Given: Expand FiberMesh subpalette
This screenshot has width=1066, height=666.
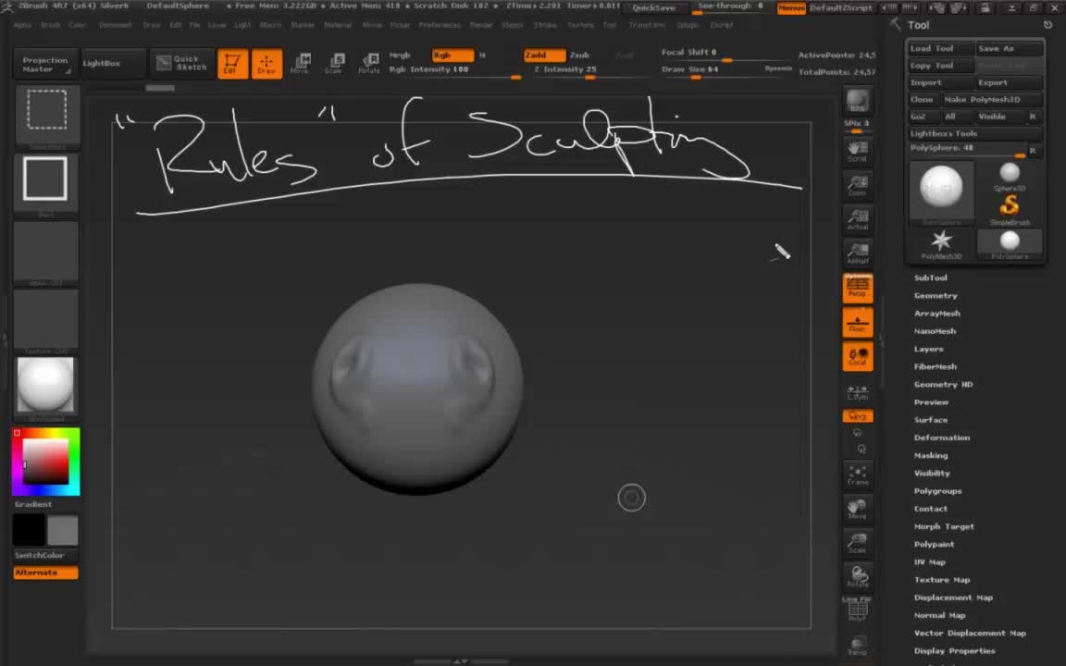Looking at the screenshot, I should point(935,366).
